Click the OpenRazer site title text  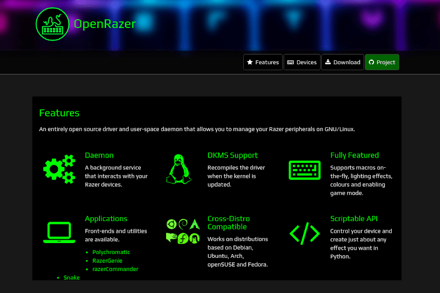(x=105, y=24)
